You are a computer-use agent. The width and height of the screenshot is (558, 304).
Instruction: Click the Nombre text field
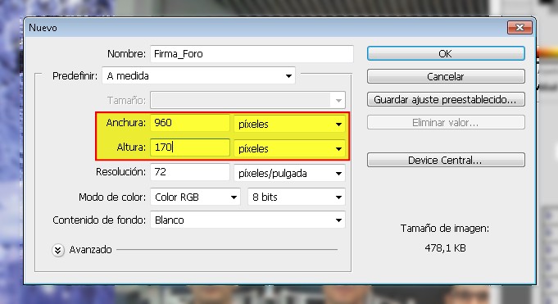click(x=252, y=54)
